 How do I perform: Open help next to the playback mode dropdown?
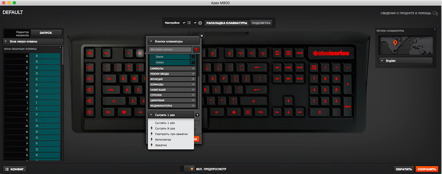point(197,115)
